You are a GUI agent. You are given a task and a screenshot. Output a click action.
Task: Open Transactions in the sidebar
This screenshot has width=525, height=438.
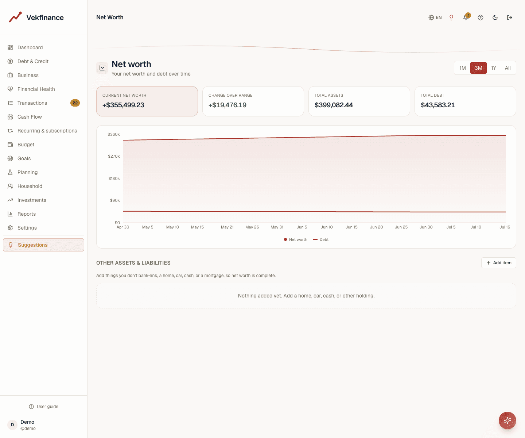43,103
